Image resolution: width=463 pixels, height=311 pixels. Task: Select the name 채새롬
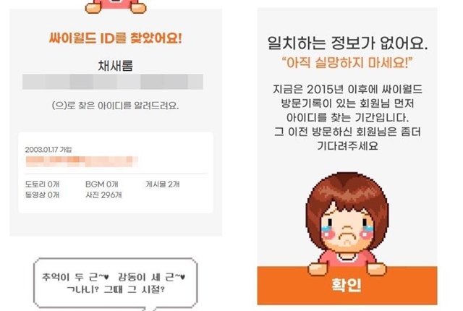point(116,66)
